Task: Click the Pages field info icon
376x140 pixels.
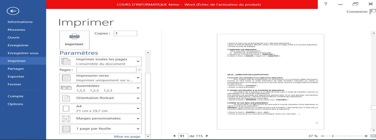Action: click(140, 70)
